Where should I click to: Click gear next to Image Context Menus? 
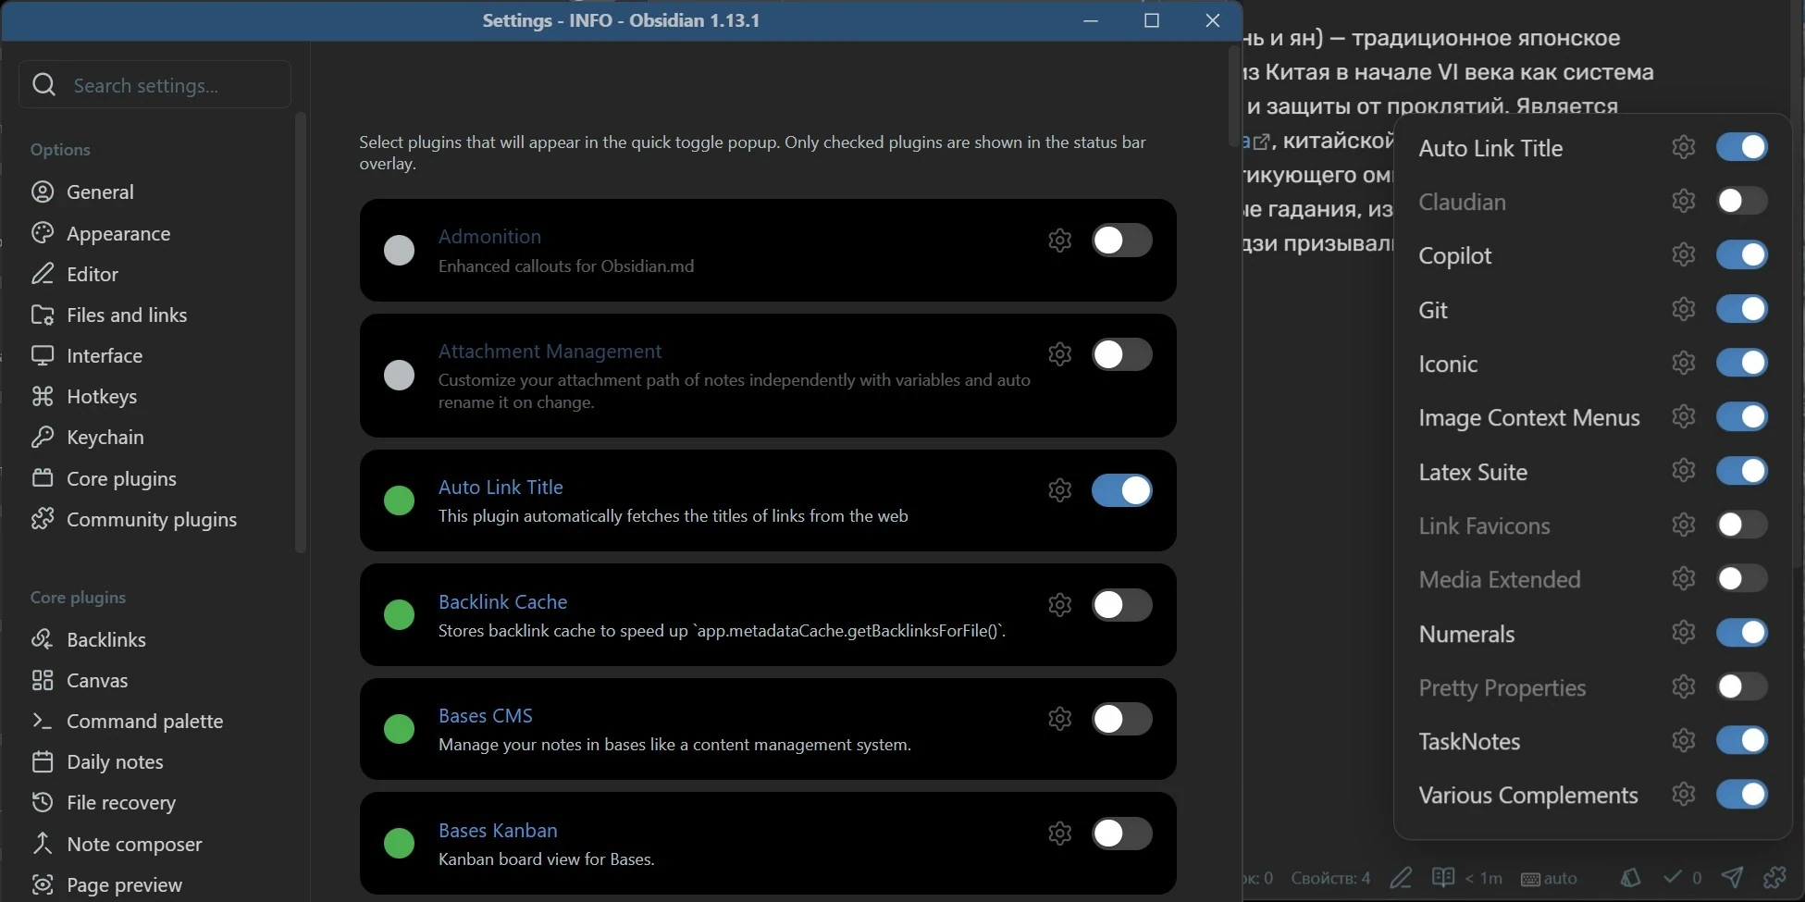(x=1684, y=417)
